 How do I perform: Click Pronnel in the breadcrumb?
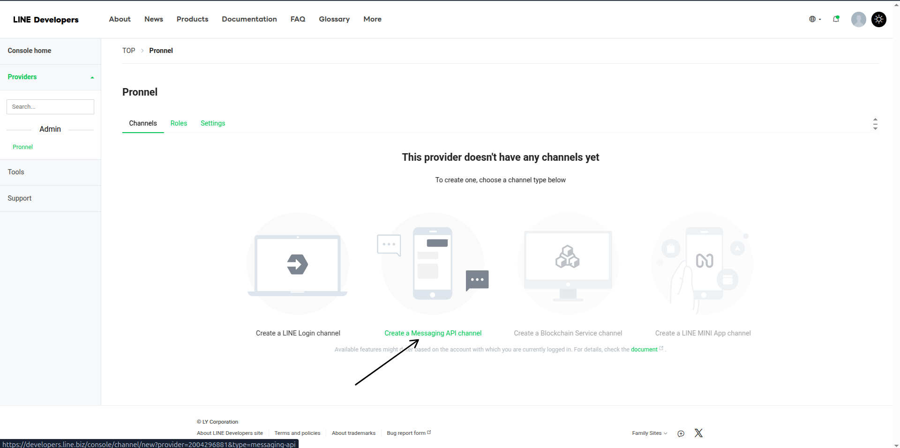pyautogui.click(x=161, y=51)
